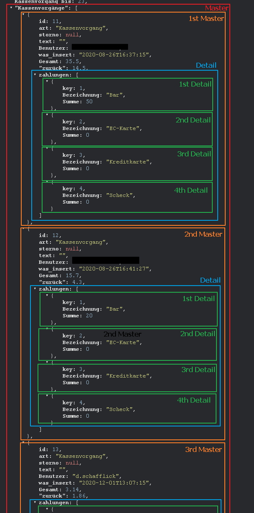The image size is (254, 513).
Task: Select the "id: 13" line
Action: 50,449
